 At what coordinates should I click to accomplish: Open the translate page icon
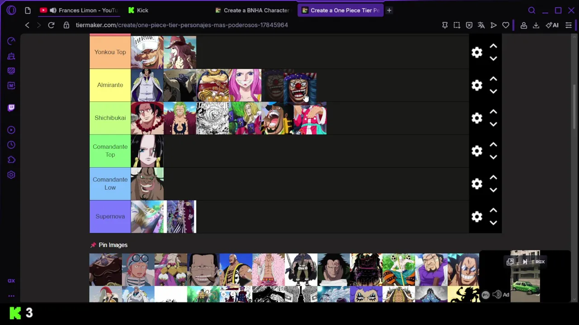coord(481,25)
